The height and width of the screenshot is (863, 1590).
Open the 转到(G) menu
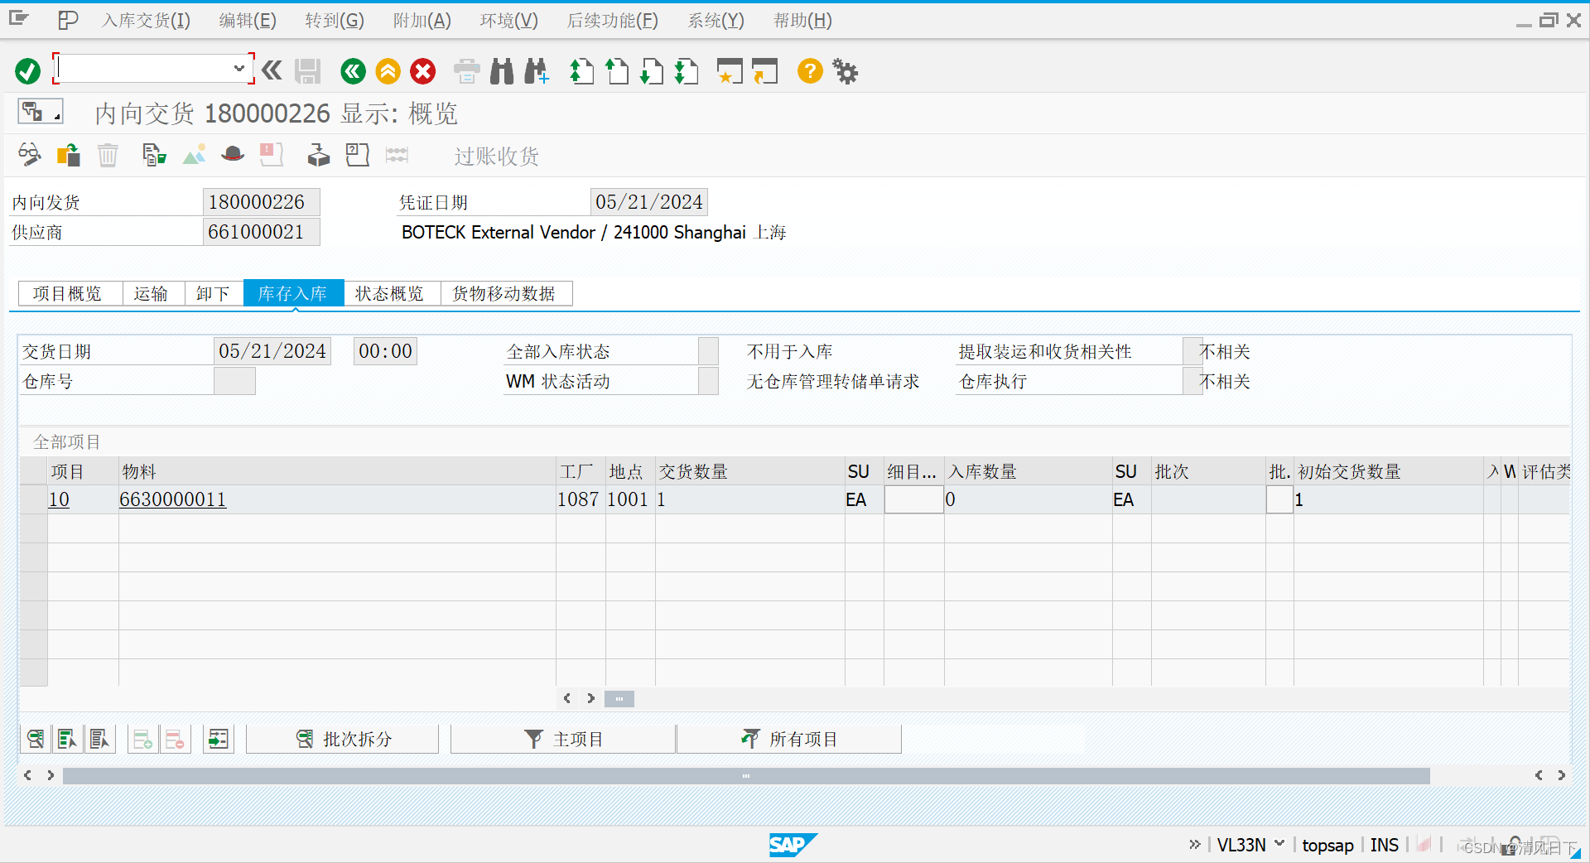[335, 21]
